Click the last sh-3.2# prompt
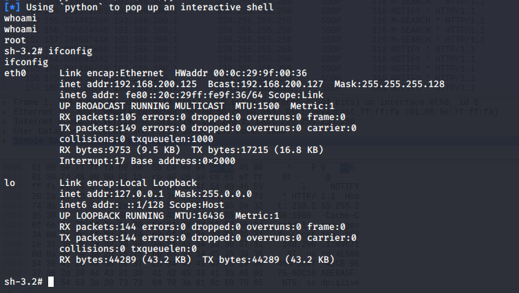519x293 pixels. coord(24,281)
